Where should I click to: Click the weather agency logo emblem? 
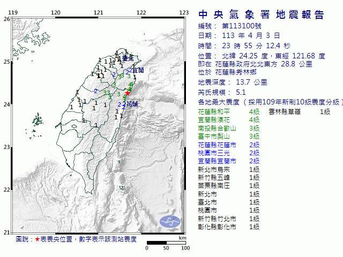pos(172,221)
